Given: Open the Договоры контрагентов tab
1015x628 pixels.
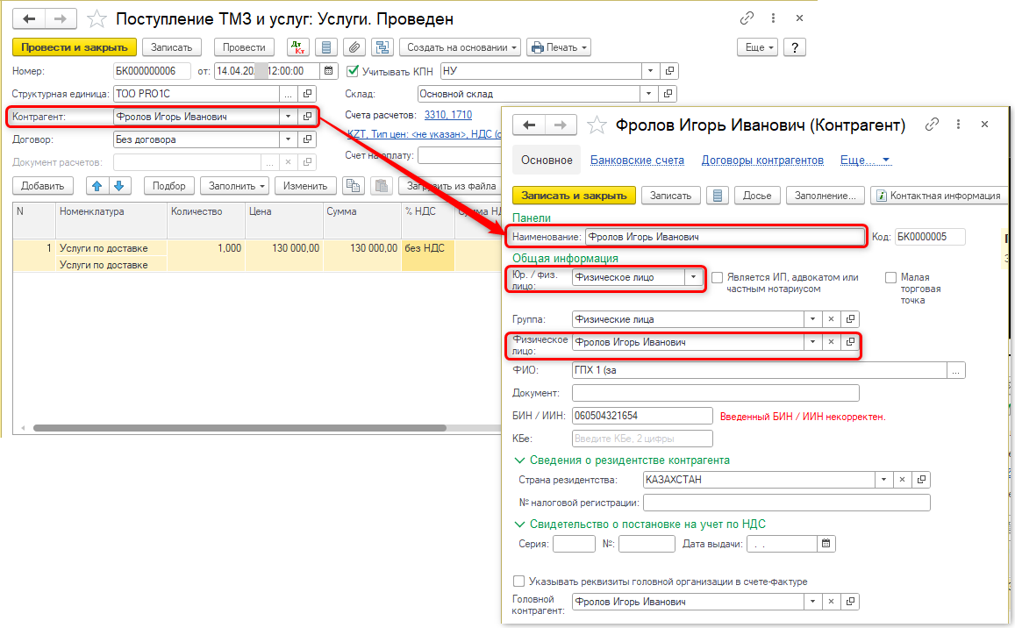Looking at the screenshot, I should point(762,160).
